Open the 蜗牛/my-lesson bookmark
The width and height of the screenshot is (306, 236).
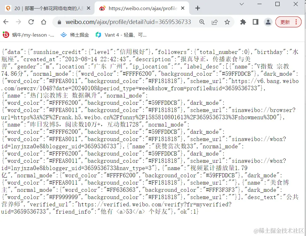click(x=28, y=35)
